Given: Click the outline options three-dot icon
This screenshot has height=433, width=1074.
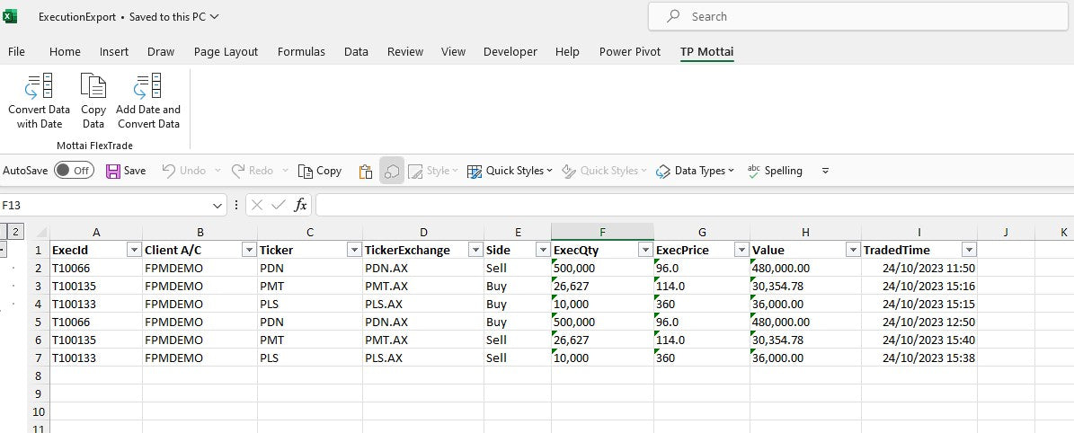Looking at the screenshot, I should 235,205.
